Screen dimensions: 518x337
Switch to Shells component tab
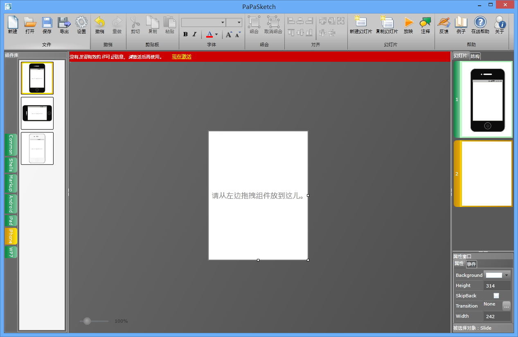[11, 165]
